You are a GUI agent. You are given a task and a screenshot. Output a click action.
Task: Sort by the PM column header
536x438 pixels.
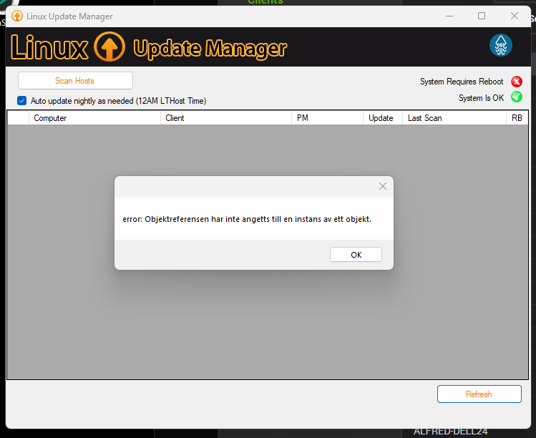(x=327, y=118)
